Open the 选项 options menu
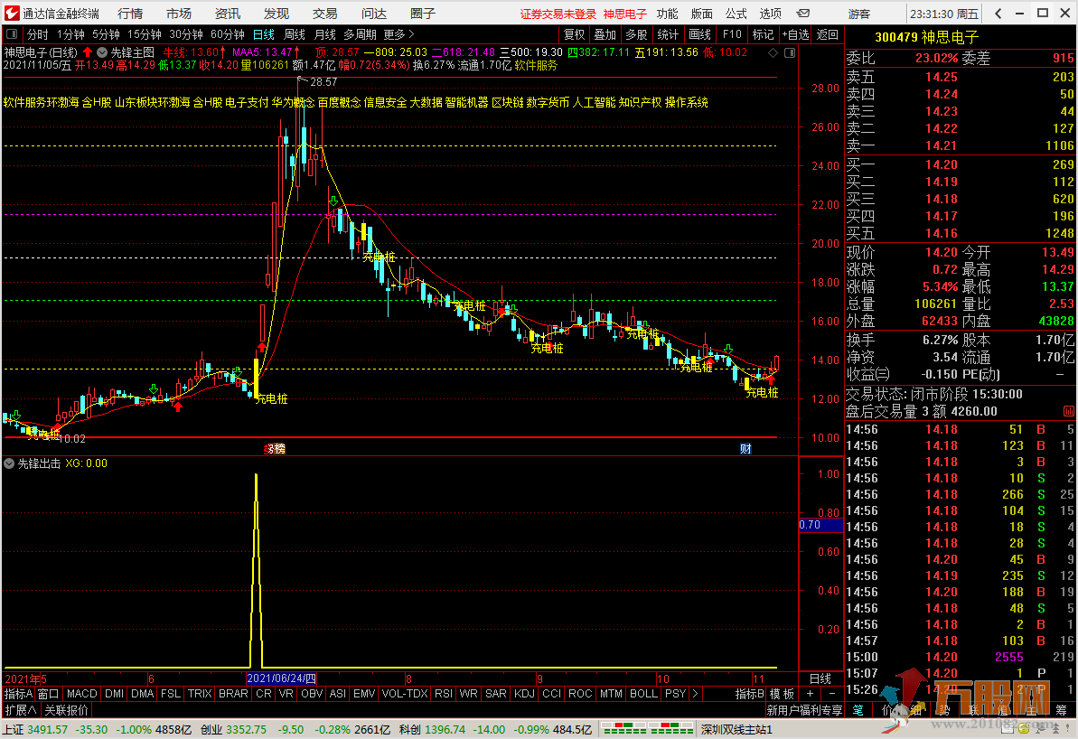The width and height of the screenshot is (1078, 739). coord(770,13)
